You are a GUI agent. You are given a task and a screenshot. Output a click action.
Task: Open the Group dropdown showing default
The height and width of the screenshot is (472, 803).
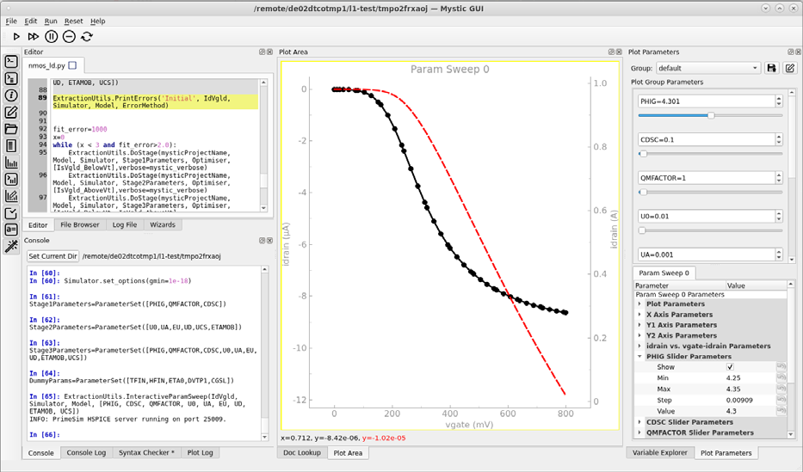(707, 68)
